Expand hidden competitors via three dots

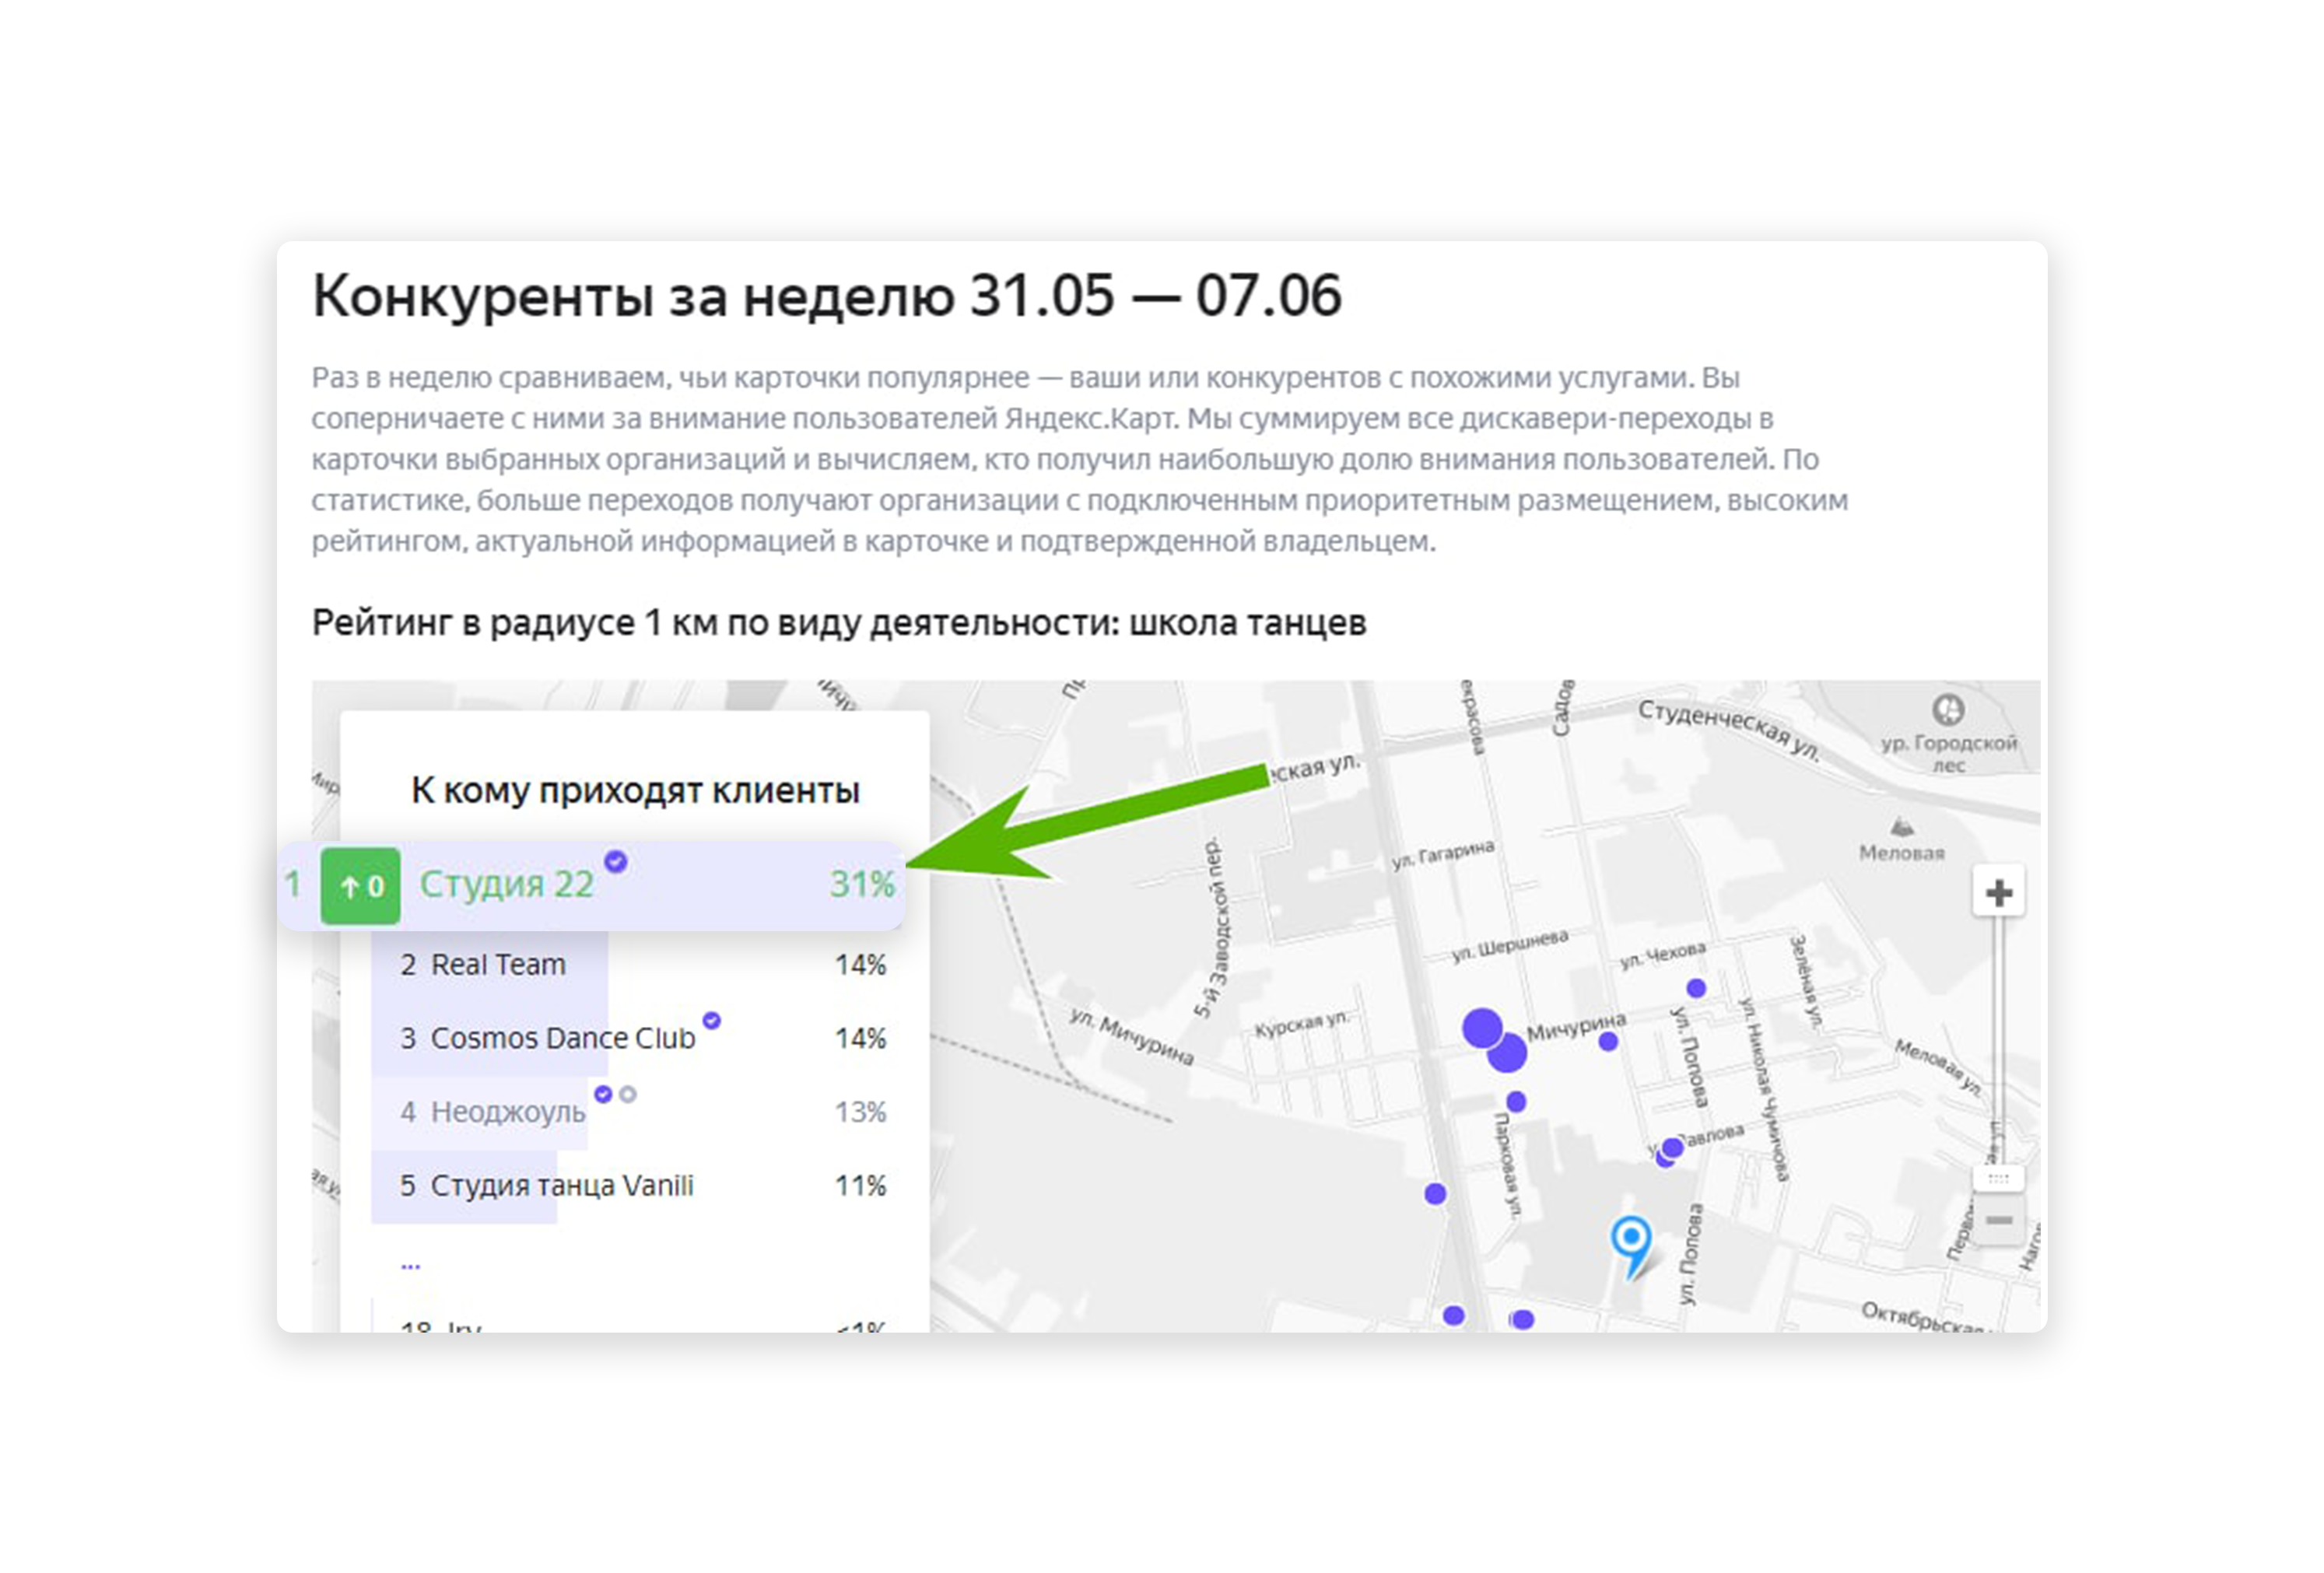(410, 1264)
